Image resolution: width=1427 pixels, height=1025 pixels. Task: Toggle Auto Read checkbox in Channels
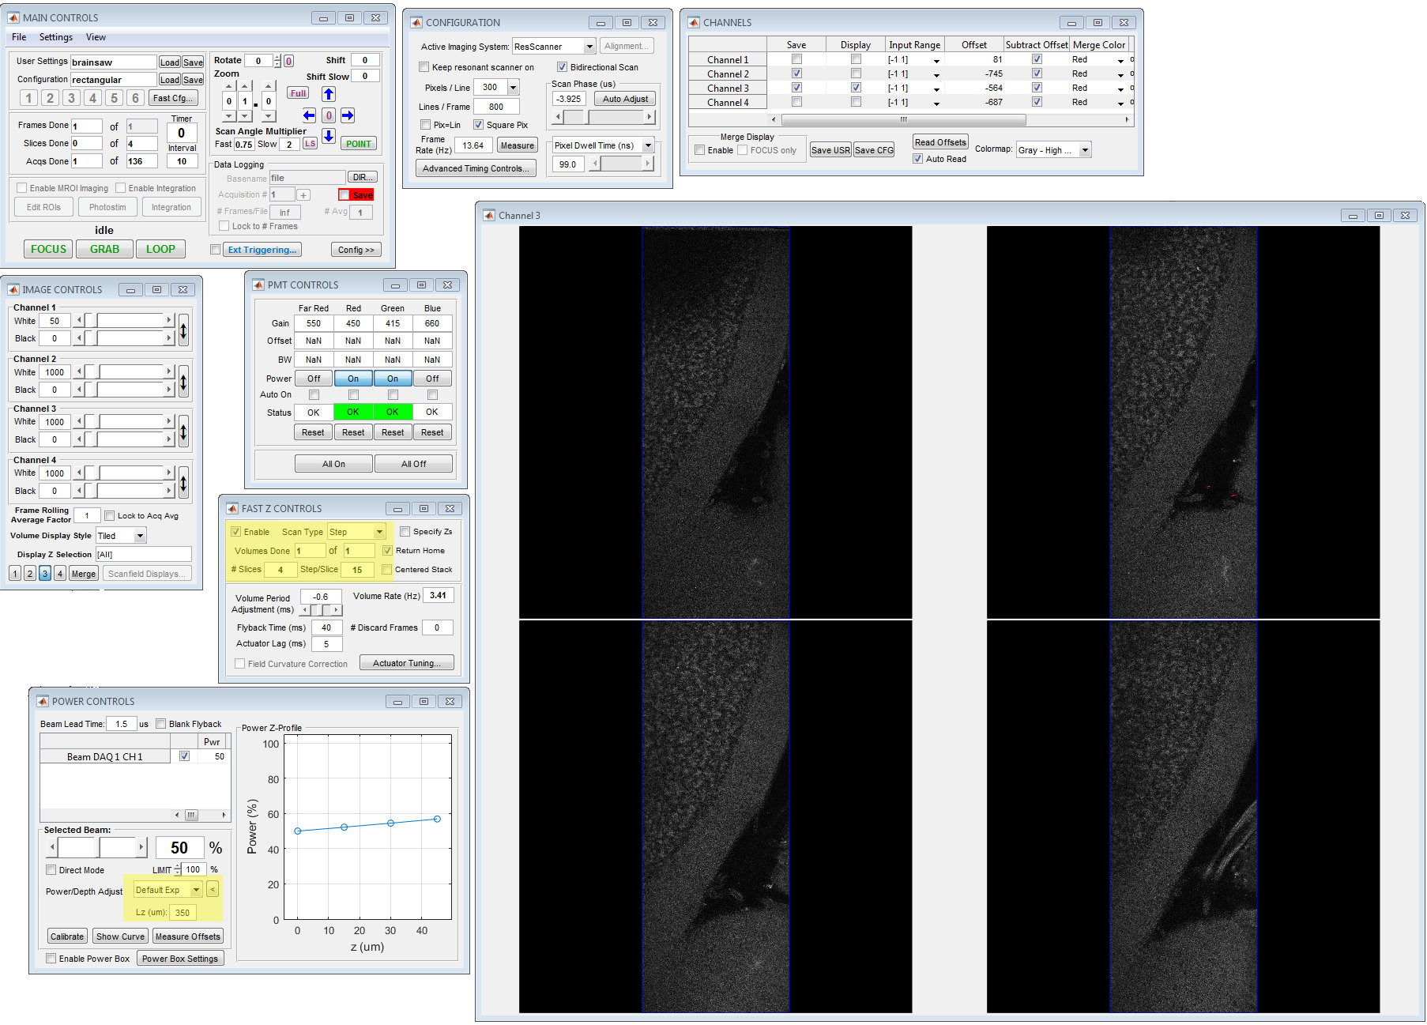pos(917,159)
